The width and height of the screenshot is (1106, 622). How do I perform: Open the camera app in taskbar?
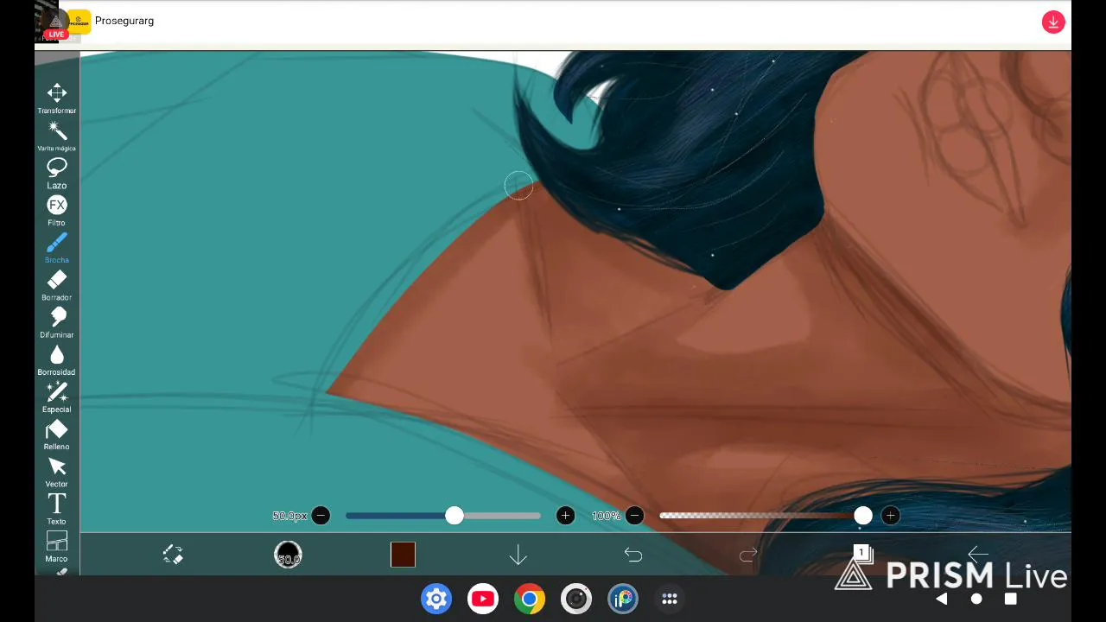(x=576, y=599)
